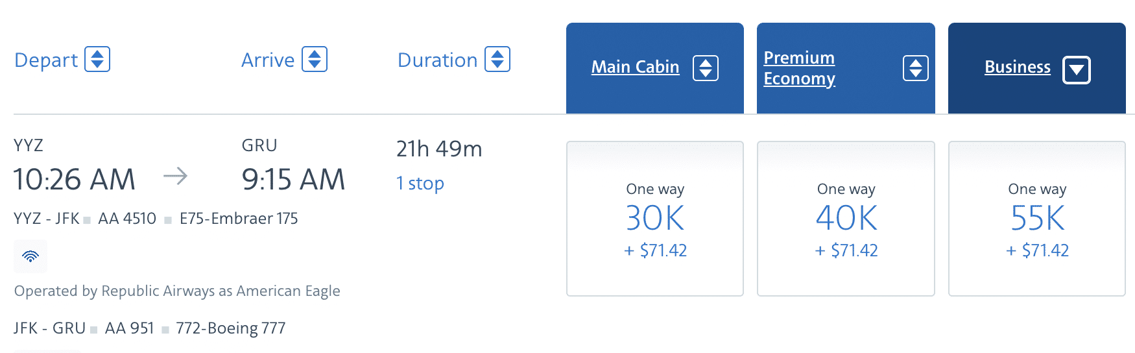Click the arrow between departure and arrival

[x=175, y=176]
